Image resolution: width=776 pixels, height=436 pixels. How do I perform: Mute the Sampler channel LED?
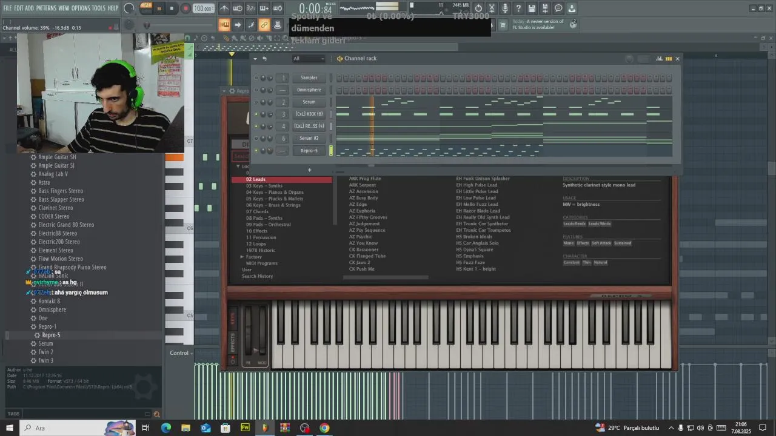pyautogui.click(x=256, y=78)
